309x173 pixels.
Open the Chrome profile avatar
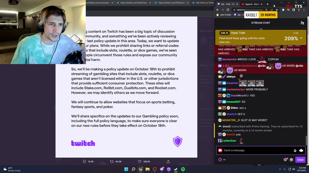pos(299,10)
